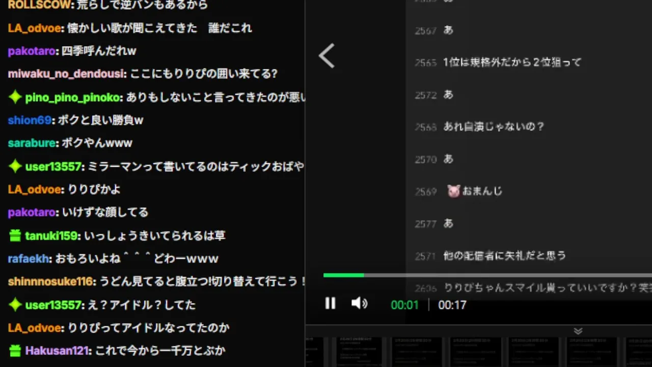Click chat message 'りりぴってアイドルなってたのか'
The height and width of the screenshot is (367, 652).
click(149, 328)
